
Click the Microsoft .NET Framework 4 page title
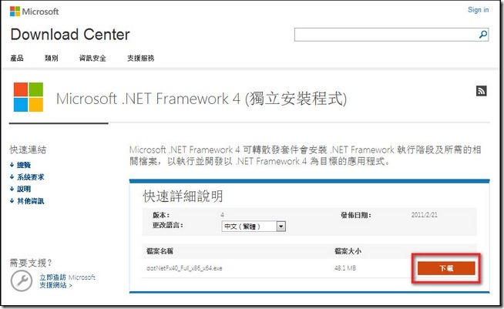(202, 99)
